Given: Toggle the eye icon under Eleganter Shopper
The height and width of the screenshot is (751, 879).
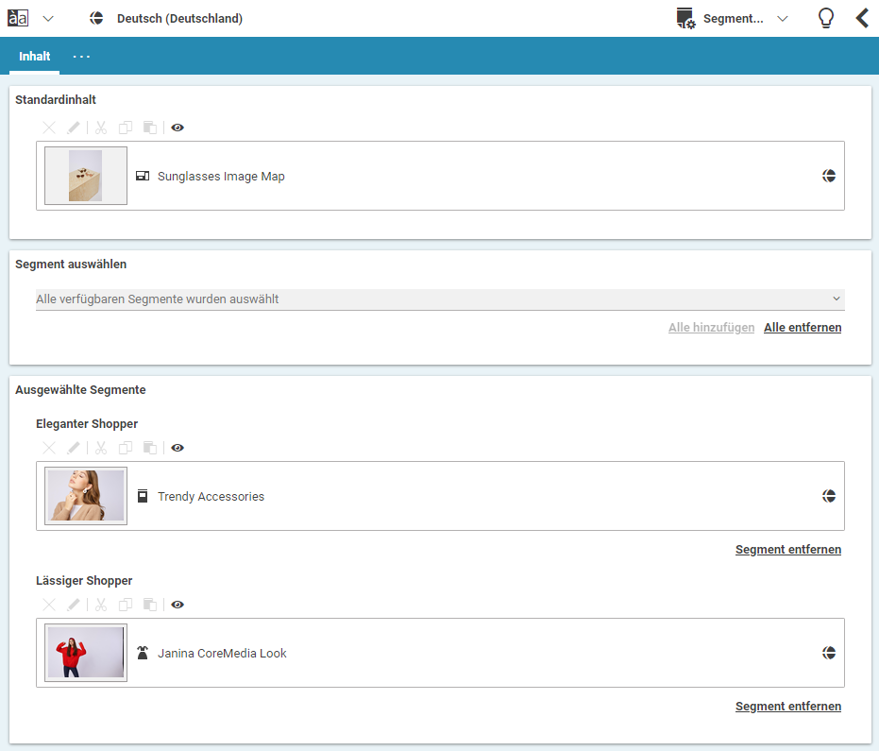Looking at the screenshot, I should [x=177, y=448].
